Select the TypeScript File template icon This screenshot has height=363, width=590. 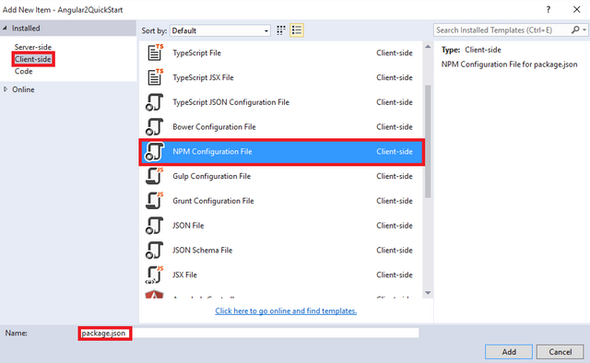click(155, 53)
